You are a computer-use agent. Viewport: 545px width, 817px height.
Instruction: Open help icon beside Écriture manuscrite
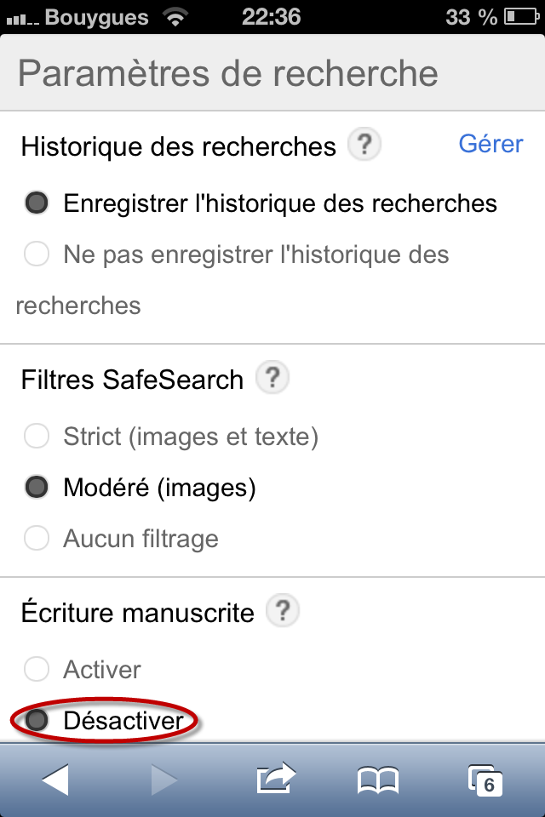point(283,611)
